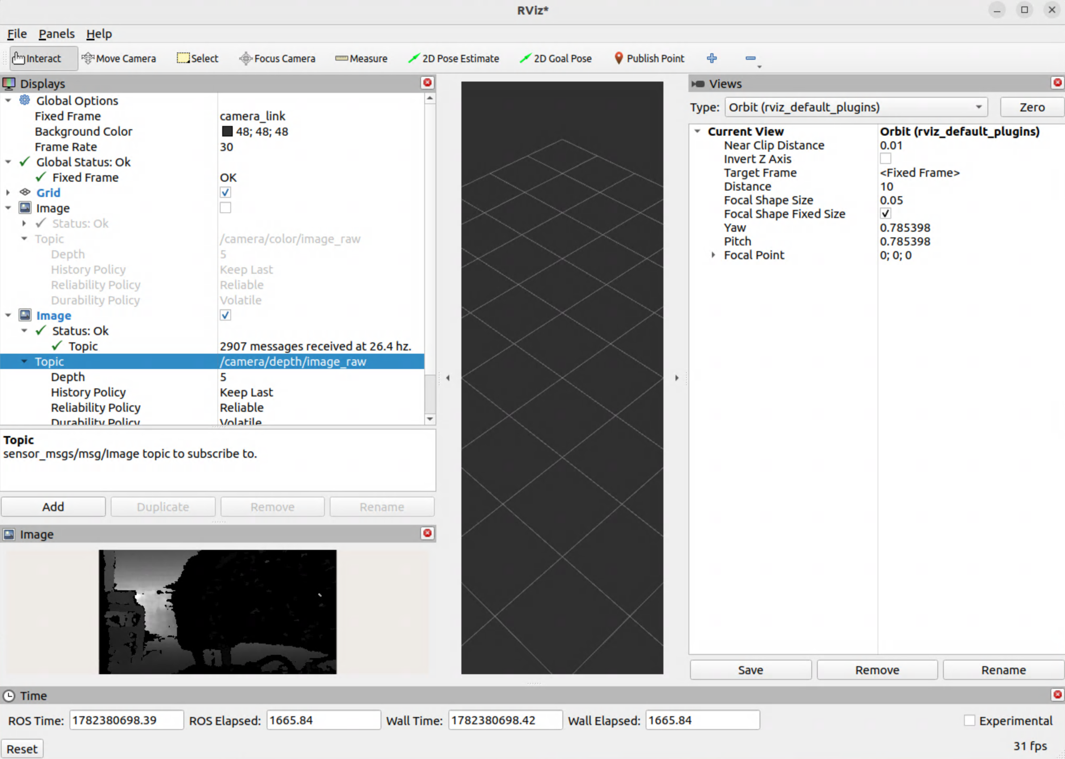
Task: Click the Reset button
Action: click(x=22, y=749)
